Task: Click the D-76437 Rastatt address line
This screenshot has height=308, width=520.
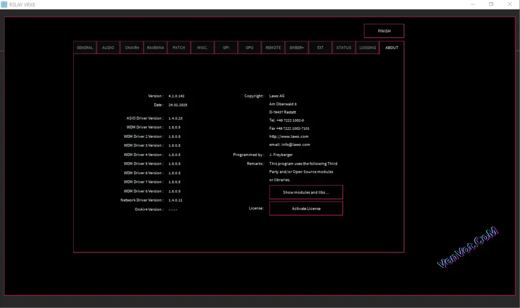Action: 282,112
